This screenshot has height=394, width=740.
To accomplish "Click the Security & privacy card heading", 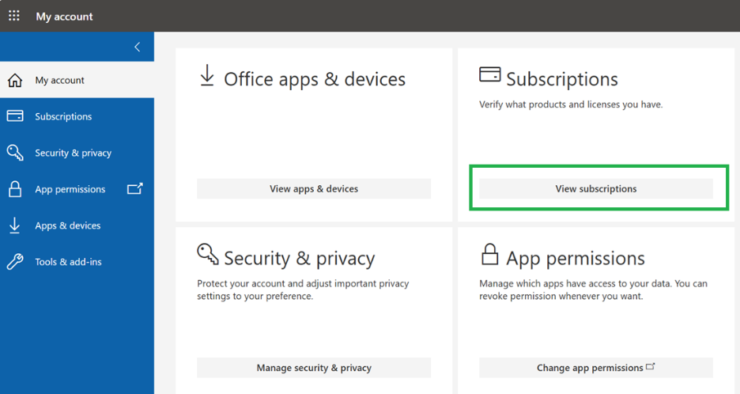I will point(299,259).
